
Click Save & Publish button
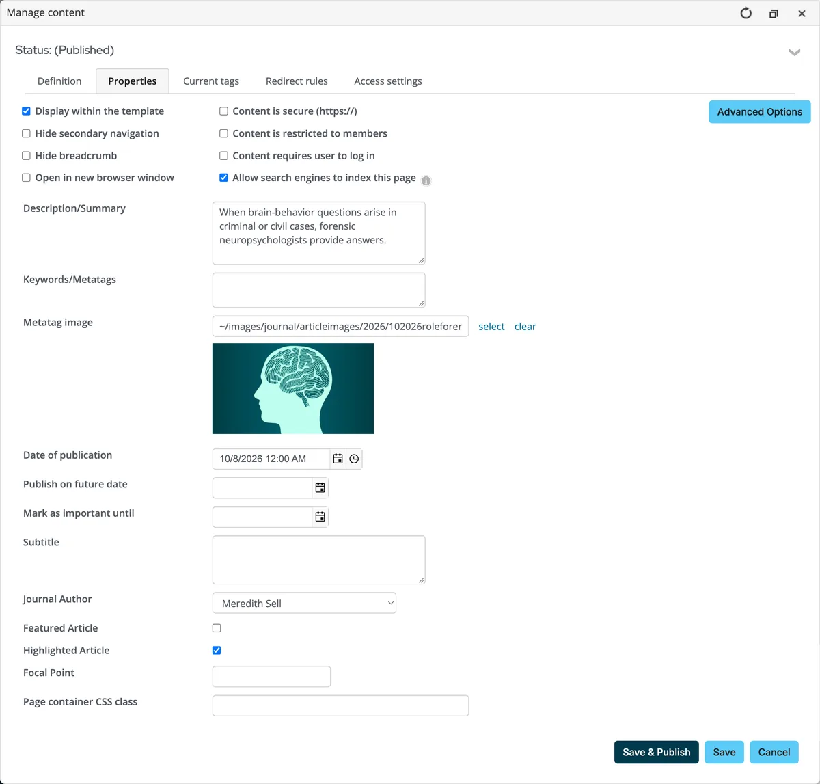point(657,752)
